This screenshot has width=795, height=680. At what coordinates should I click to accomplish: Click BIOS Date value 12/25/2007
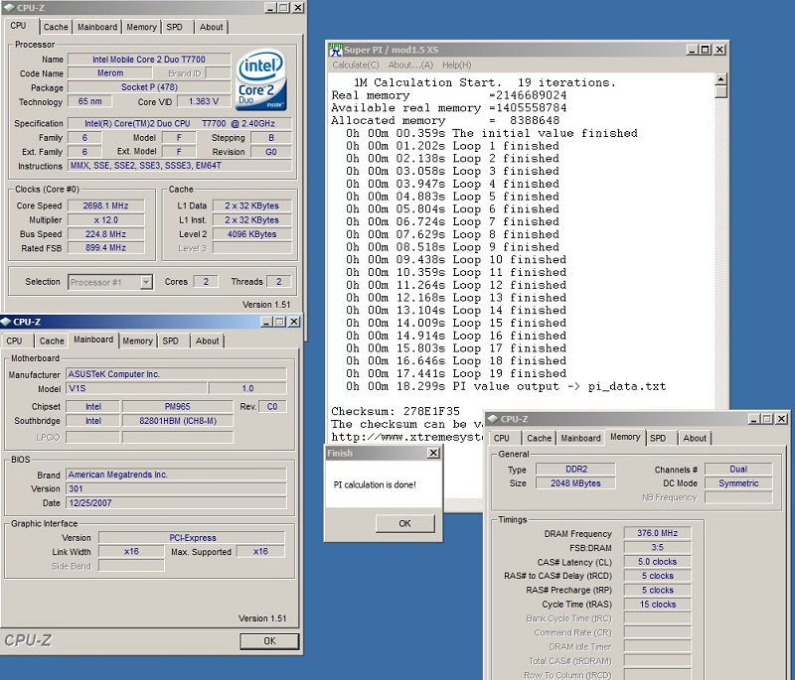(177, 502)
